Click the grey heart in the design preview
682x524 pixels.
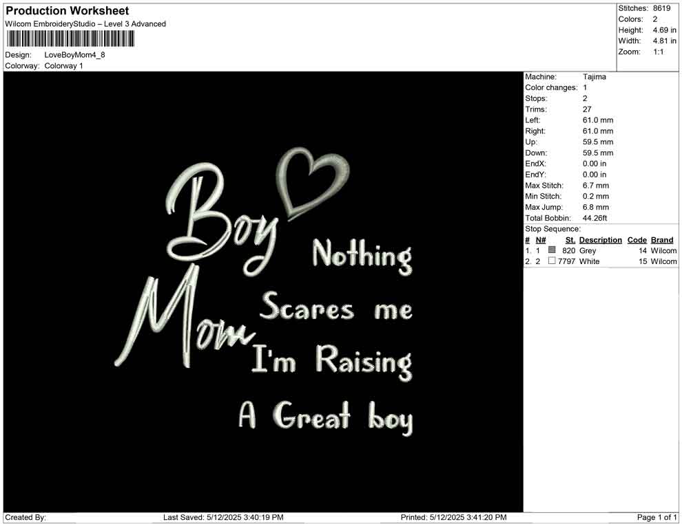(x=312, y=183)
